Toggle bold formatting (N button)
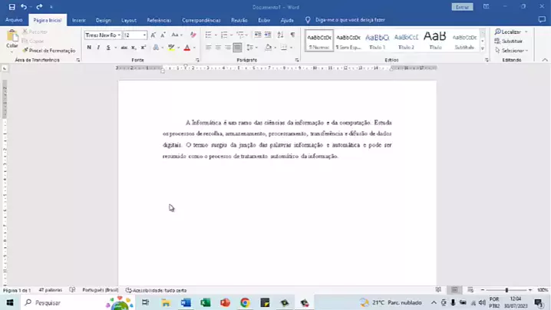The image size is (551, 310). tap(88, 48)
